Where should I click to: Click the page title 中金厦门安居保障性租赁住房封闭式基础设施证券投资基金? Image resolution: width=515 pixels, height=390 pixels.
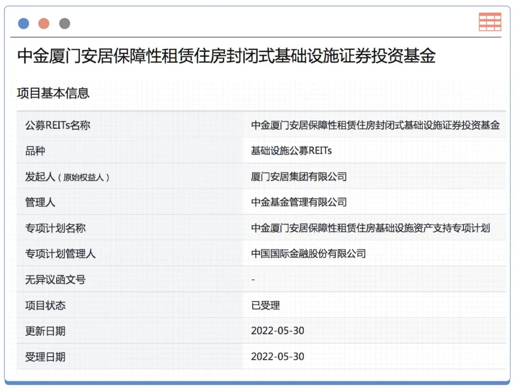(227, 56)
